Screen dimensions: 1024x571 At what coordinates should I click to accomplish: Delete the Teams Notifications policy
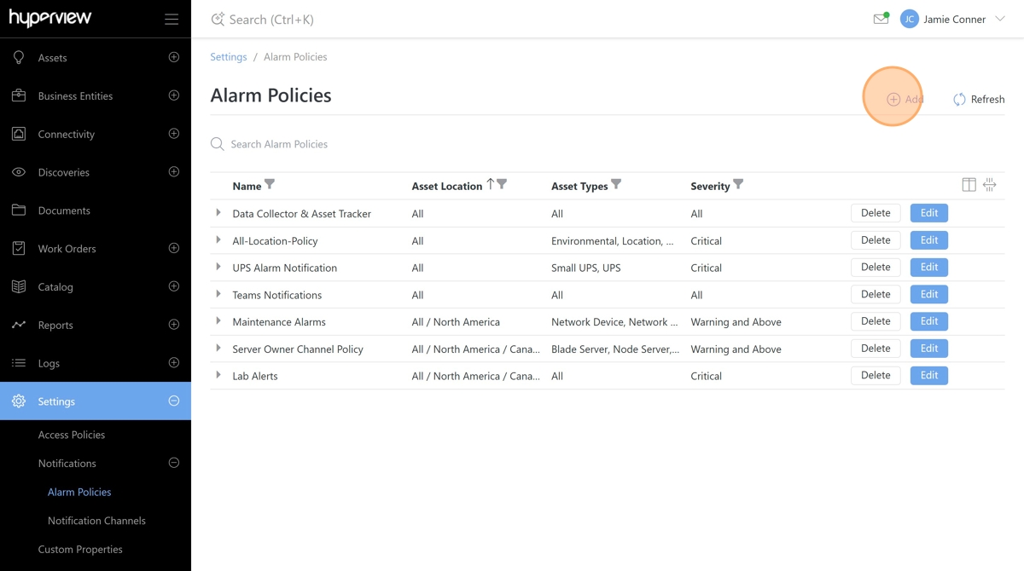pos(876,294)
